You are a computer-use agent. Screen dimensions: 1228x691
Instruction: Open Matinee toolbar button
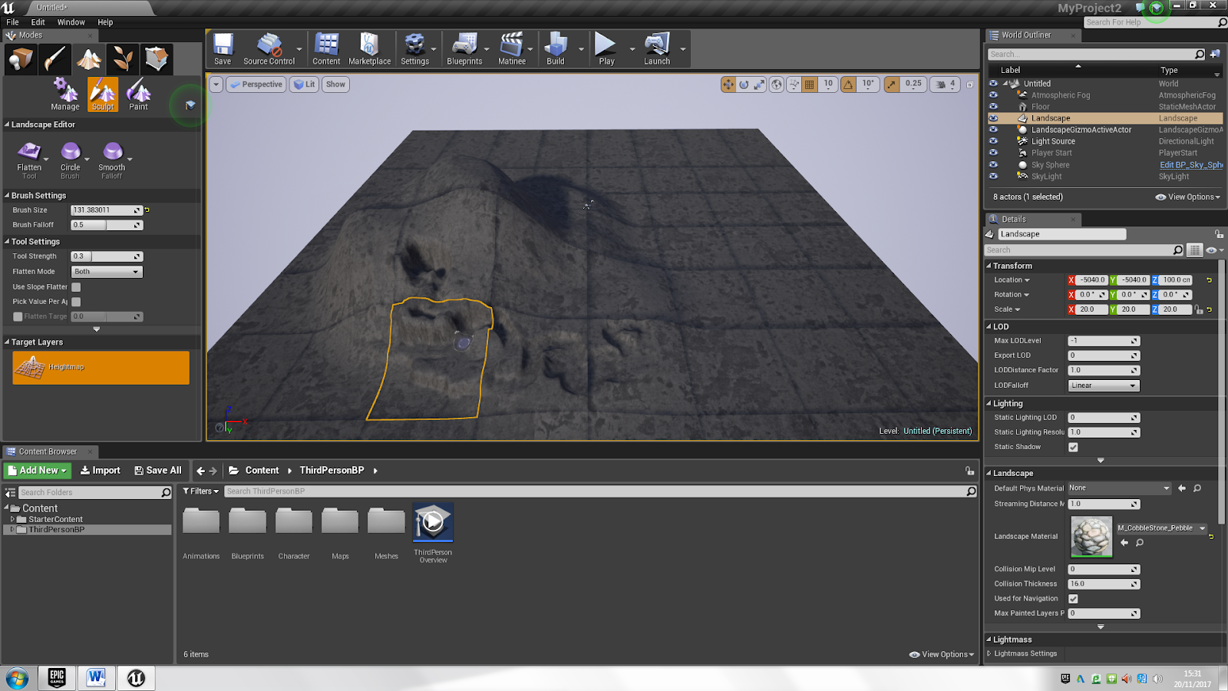(512, 49)
